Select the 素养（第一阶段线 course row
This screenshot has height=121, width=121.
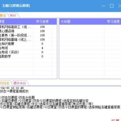coord(28,35)
